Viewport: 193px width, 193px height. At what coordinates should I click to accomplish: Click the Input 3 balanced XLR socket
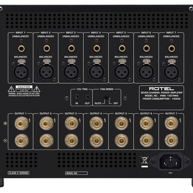[71, 72]
